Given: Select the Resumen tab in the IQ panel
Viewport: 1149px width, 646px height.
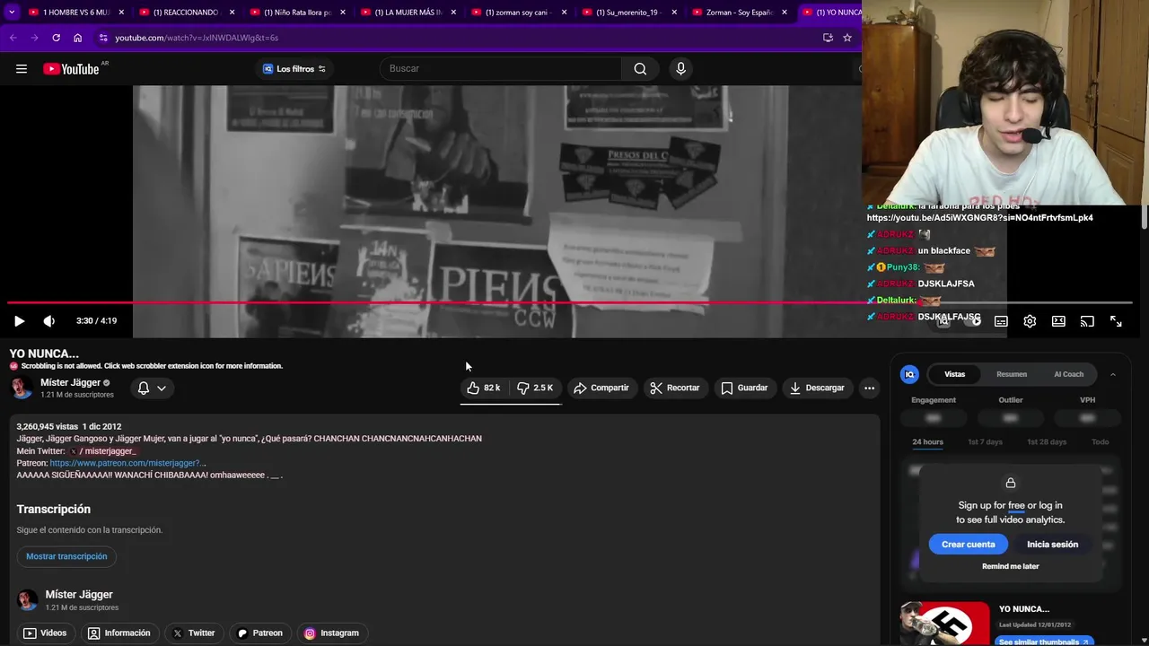Looking at the screenshot, I should point(1012,374).
